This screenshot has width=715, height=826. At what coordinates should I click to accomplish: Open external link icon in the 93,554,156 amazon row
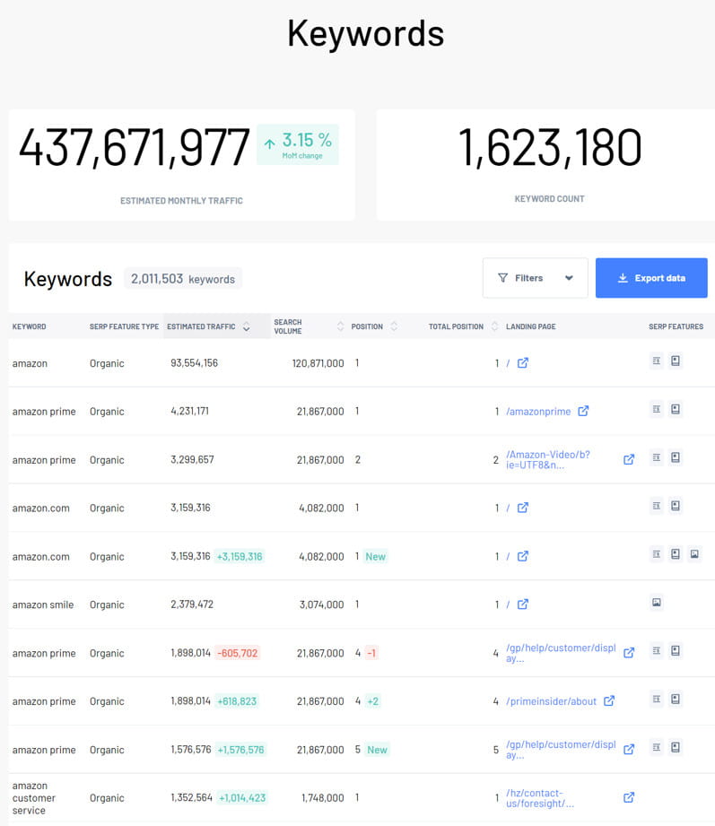pyautogui.click(x=523, y=363)
